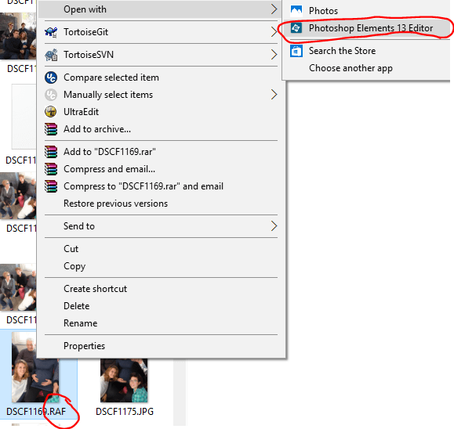Choose Rename from the context menu
This screenshot has width=454, height=429.
click(x=161, y=323)
